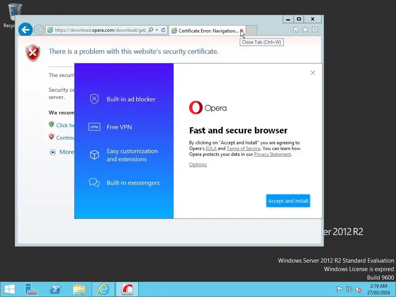The image size is (396, 297).
Task: Click the search magnifier in address bar
Action: pos(151,30)
